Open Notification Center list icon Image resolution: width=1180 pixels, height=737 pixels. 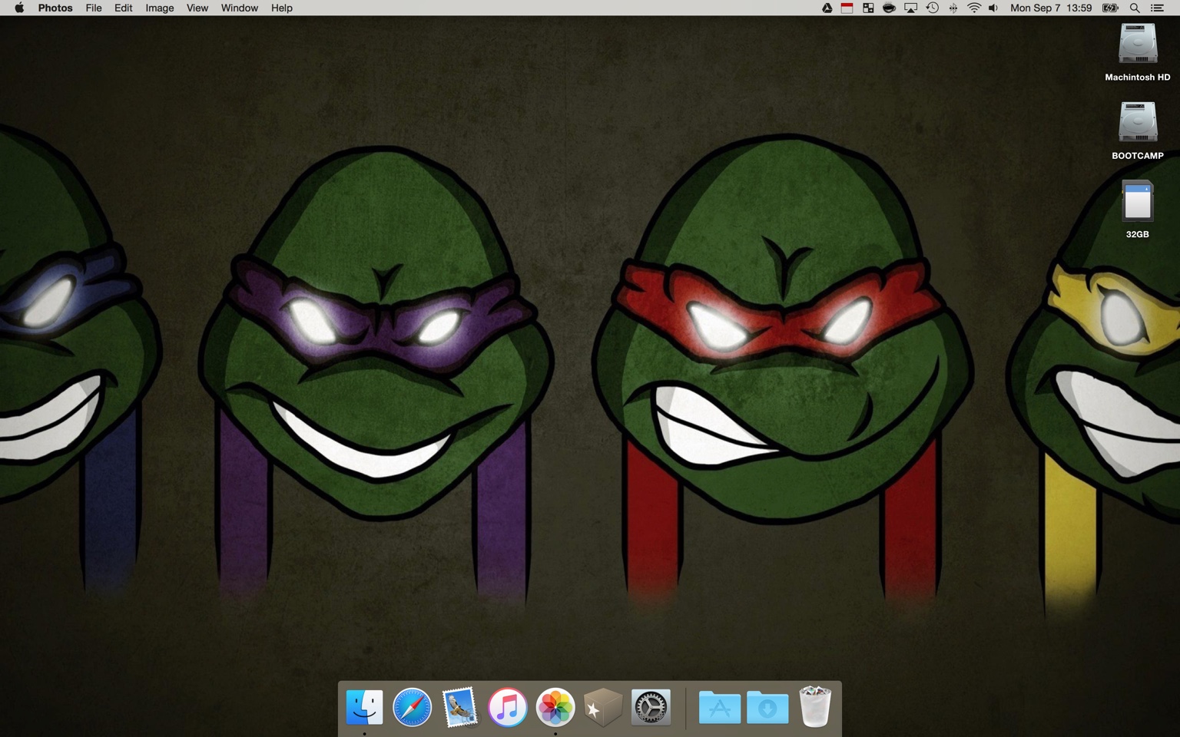click(1158, 8)
